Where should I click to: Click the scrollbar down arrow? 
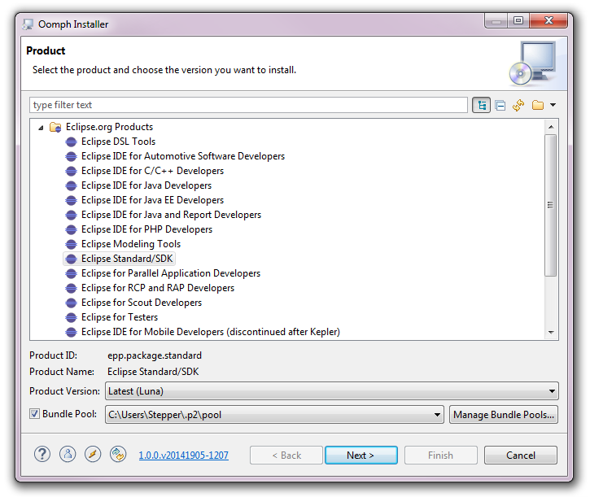click(551, 332)
